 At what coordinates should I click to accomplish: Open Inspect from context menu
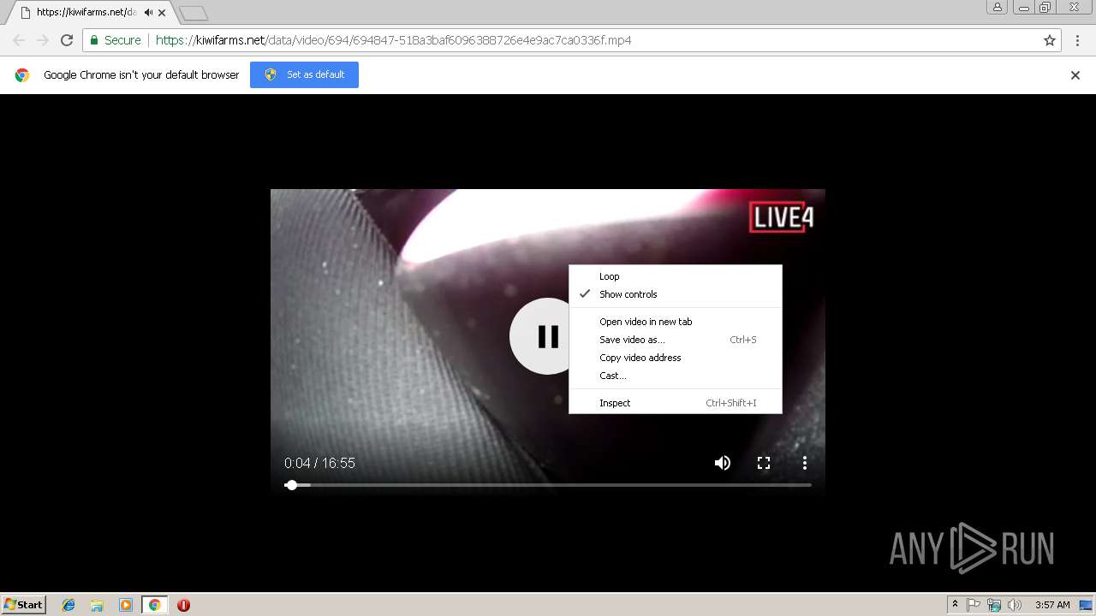click(675, 403)
